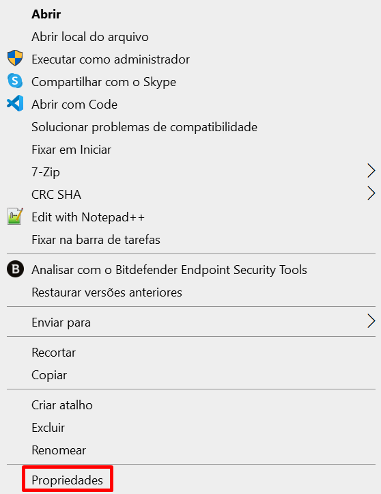The width and height of the screenshot is (381, 494).
Task: Select Renomear entry
Action: pyautogui.click(x=59, y=450)
